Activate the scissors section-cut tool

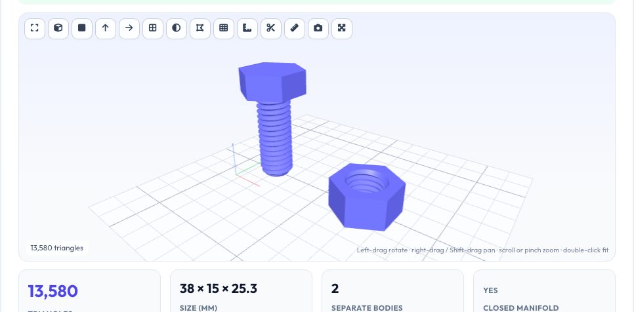click(271, 28)
